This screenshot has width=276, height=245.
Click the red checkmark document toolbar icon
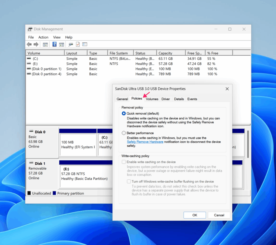(x=78, y=45)
